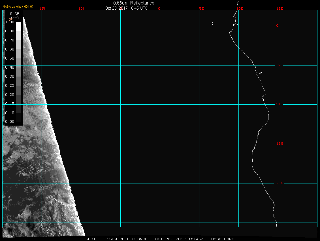Select the red 10S latitude label

279,104
